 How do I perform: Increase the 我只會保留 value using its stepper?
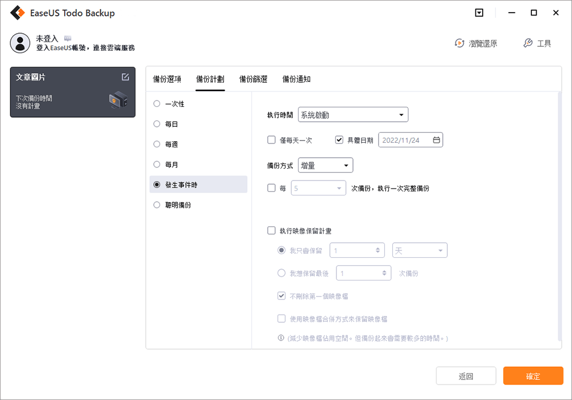click(x=377, y=247)
